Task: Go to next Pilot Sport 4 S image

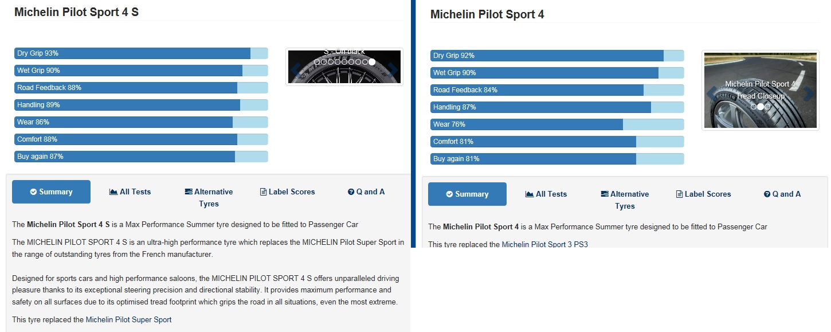Action: tap(393, 69)
